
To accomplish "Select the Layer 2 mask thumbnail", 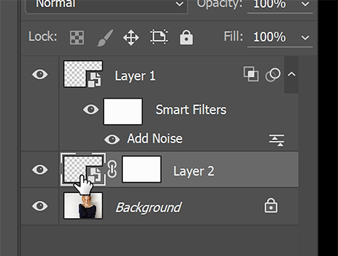I will 141,169.
